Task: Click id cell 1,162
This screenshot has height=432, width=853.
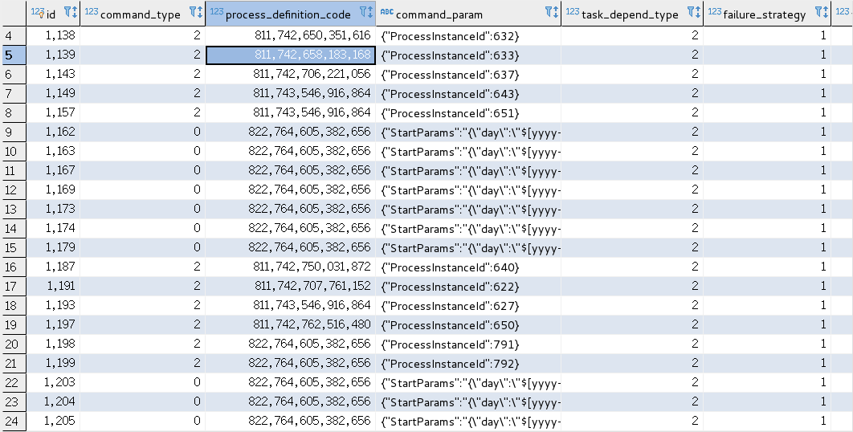Action: (53, 132)
